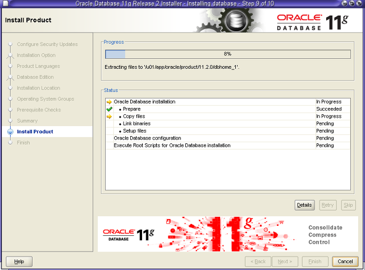Screen dimensions: 365x270
Task: Select the Copy files status row
Action: [227, 117]
